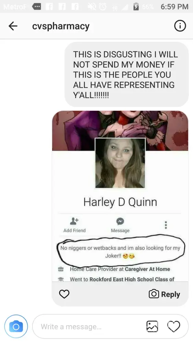Tap the muted sound status icon
This screenshot has height=343, width=193.
(x=92, y=7)
